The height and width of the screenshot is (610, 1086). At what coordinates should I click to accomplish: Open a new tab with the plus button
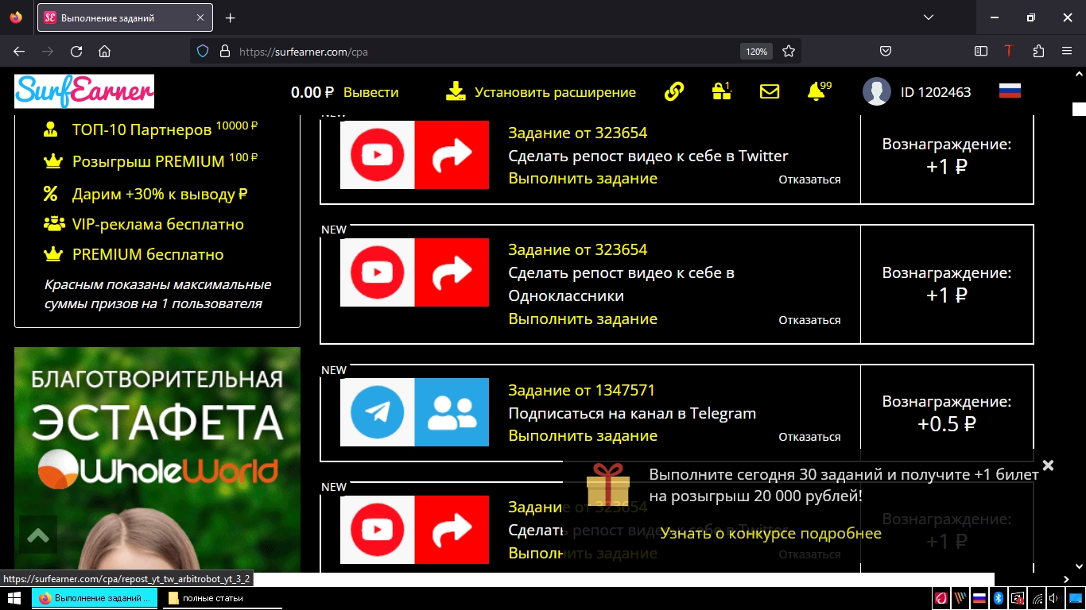click(x=231, y=17)
